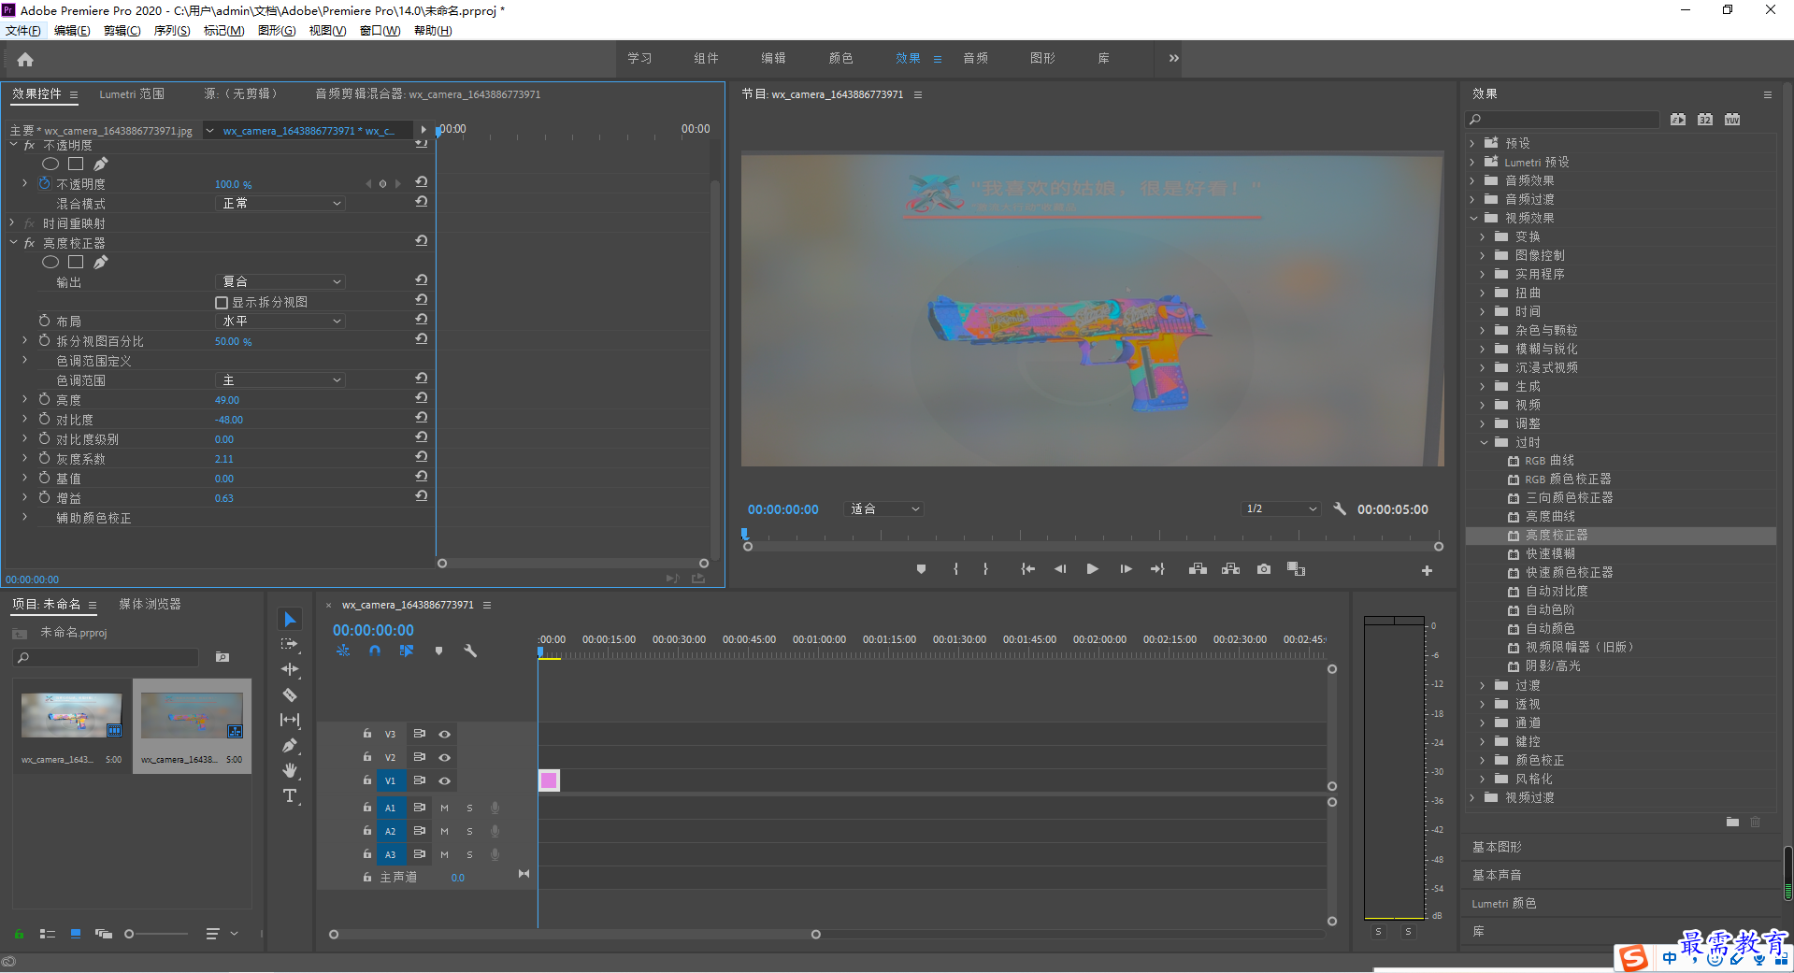Select the Track Select Forward tool
Image resolution: width=1794 pixels, height=973 pixels.
coord(290,644)
